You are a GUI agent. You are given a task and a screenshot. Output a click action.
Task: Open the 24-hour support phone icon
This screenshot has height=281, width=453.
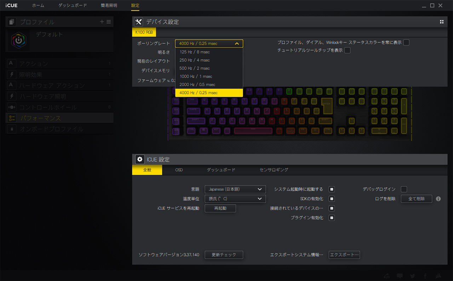pyautogui.click(x=387, y=276)
